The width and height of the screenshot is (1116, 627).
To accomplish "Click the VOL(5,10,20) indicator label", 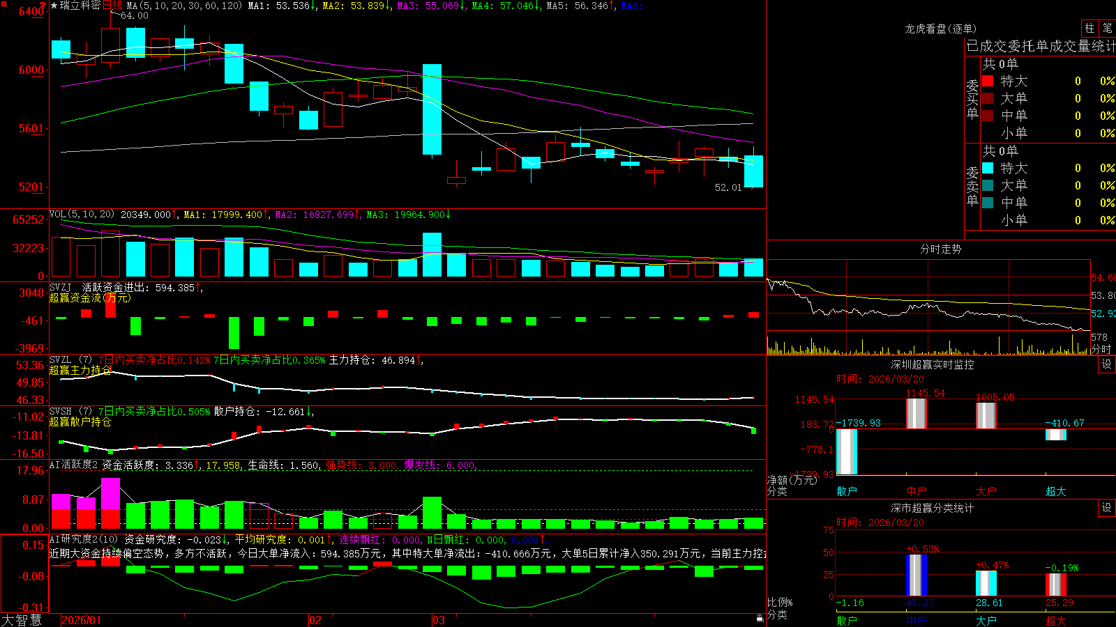I will click(82, 214).
